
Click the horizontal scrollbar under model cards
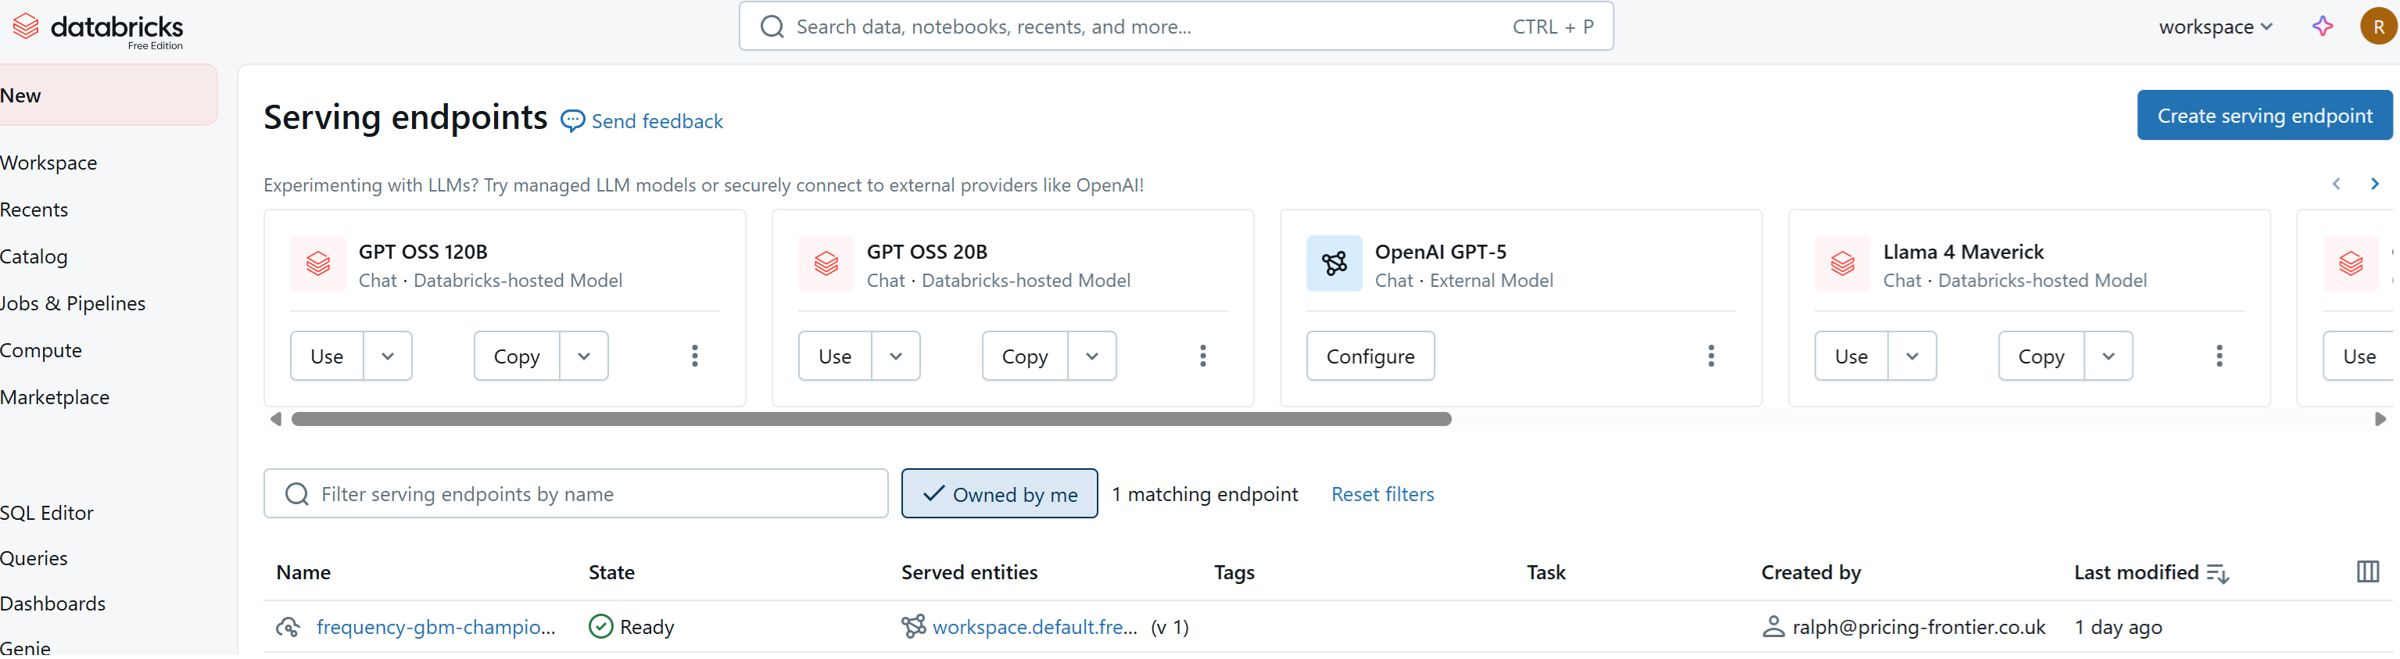pyautogui.click(x=871, y=420)
